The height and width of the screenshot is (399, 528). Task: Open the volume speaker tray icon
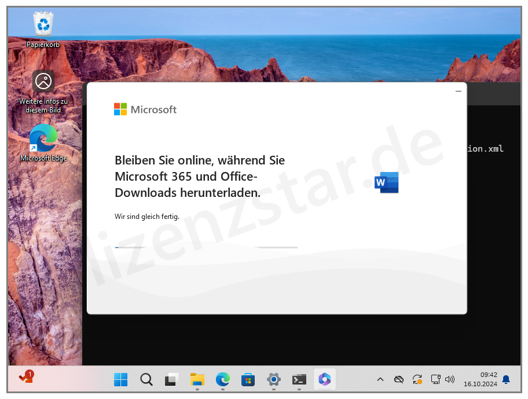(x=449, y=379)
